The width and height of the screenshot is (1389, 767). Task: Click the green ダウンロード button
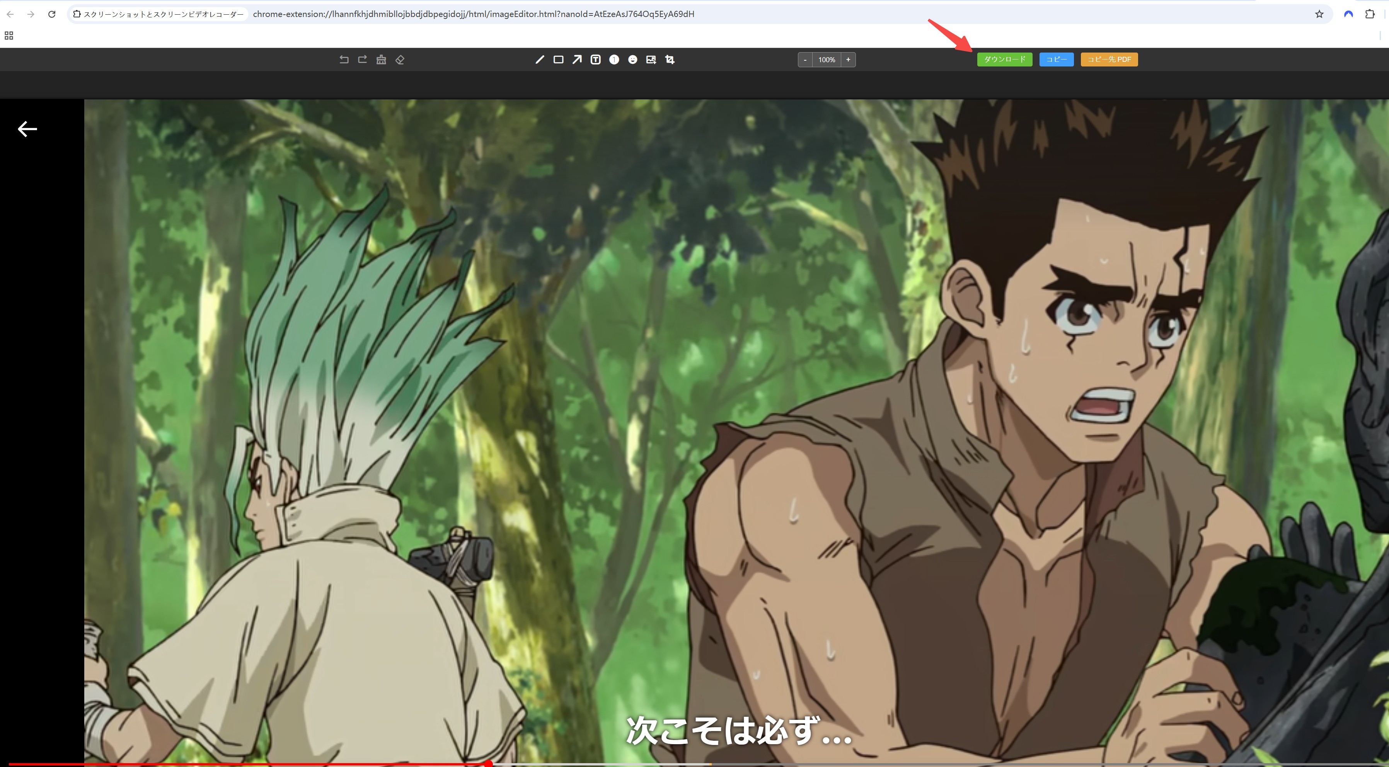(1005, 59)
